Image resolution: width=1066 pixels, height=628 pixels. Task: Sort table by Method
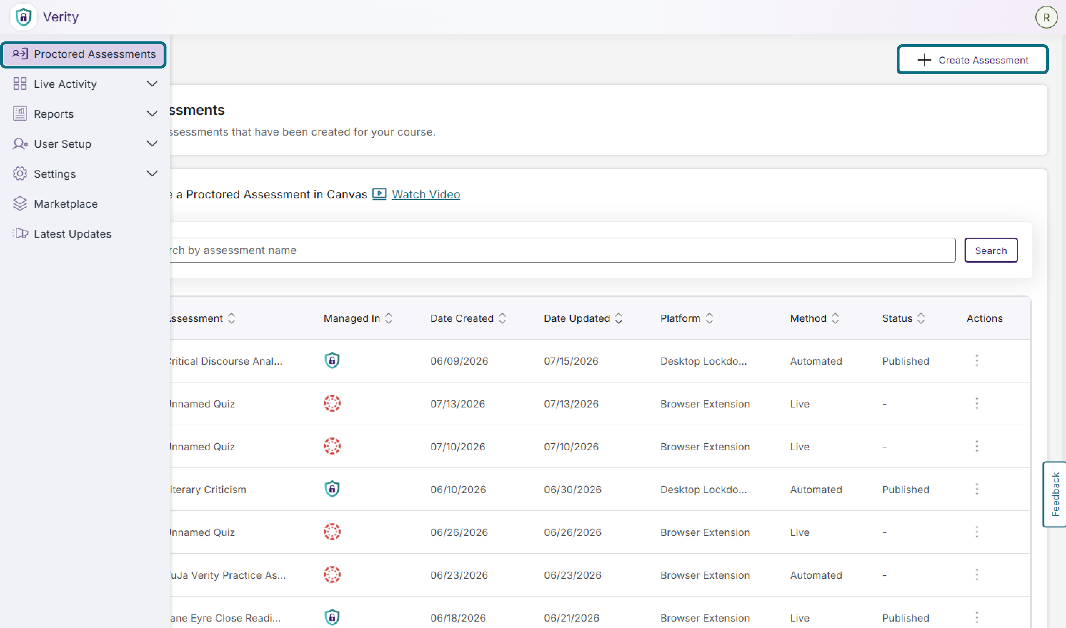(835, 318)
